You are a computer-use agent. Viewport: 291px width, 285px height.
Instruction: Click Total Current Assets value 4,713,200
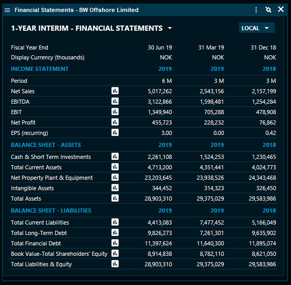[160, 167]
